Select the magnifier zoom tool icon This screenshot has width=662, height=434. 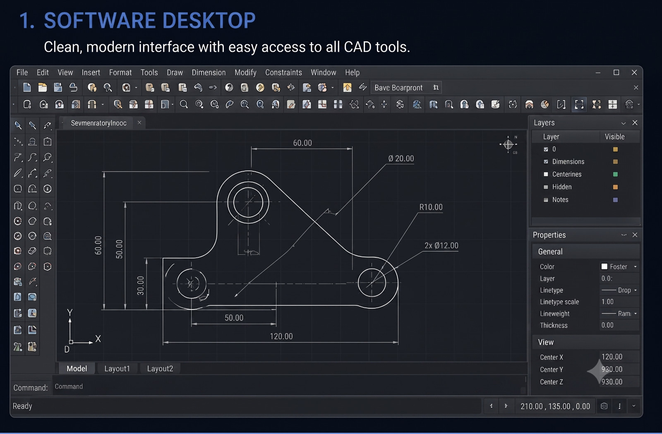(184, 105)
